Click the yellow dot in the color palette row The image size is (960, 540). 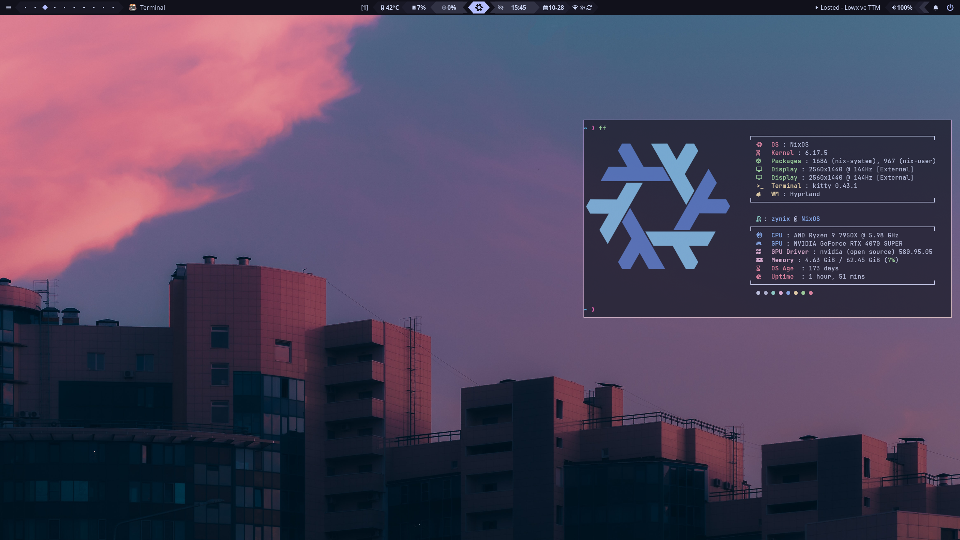(x=796, y=293)
